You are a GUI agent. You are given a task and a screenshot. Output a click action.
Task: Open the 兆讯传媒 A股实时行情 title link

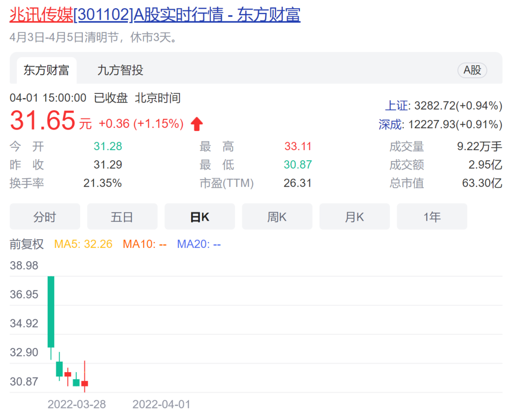(x=155, y=15)
